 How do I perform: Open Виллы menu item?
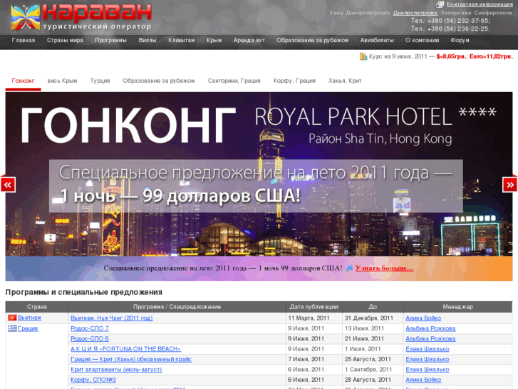(x=147, y=40)
